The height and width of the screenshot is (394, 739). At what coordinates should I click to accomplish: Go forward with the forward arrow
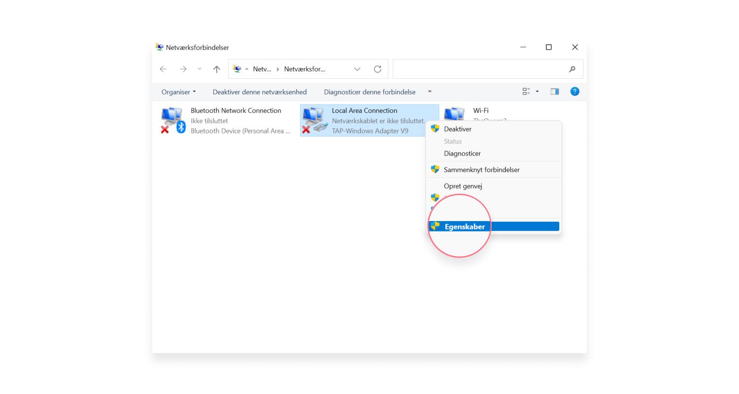point(183,69)
